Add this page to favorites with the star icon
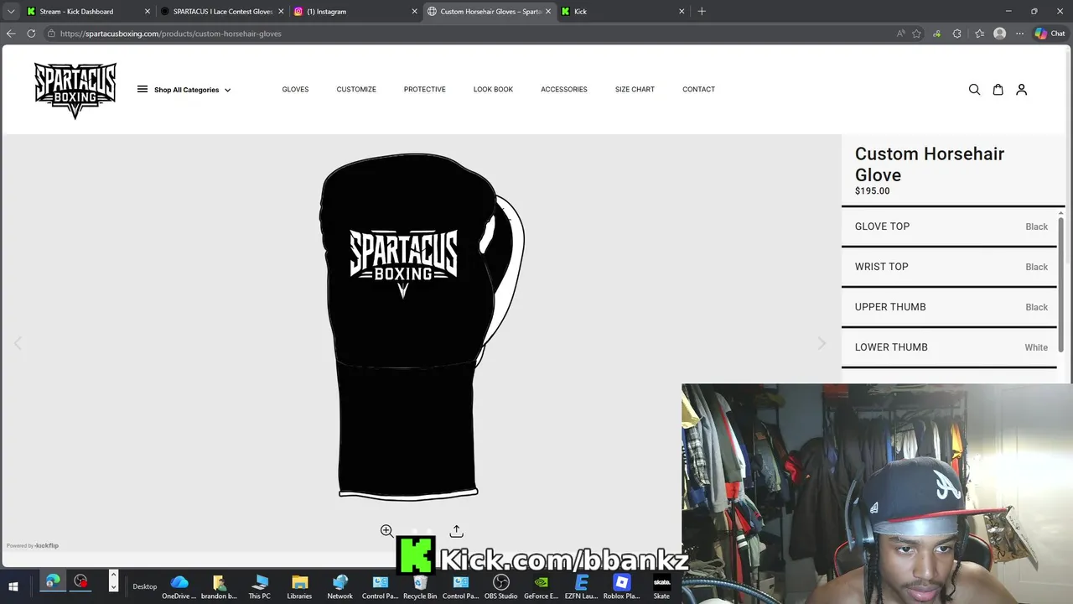The height and width of the screenshot is (604, 1073). point(916,34)
